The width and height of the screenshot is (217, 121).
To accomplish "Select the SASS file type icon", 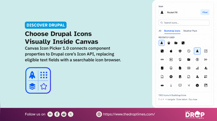I will (x=162, y=77).
